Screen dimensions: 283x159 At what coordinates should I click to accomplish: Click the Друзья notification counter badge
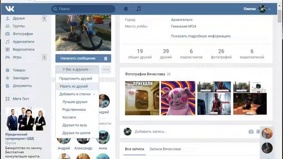pos(44,19)
